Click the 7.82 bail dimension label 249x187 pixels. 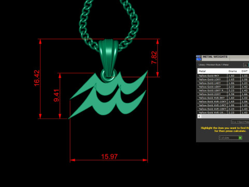point(154,58)
